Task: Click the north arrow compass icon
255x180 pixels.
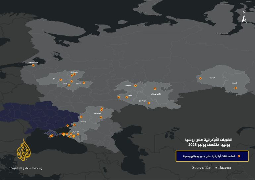Action: pos(244,17)
